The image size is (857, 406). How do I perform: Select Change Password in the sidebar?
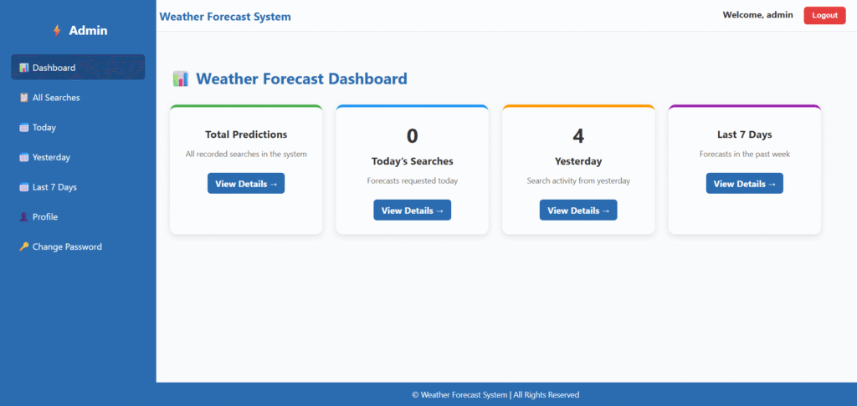pos(67,247)
